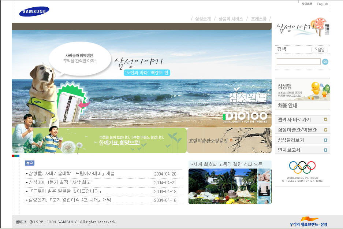343x229 pixels.
Task: Open the 호암미술관소장품전 banner
Action: click(229, 141)
